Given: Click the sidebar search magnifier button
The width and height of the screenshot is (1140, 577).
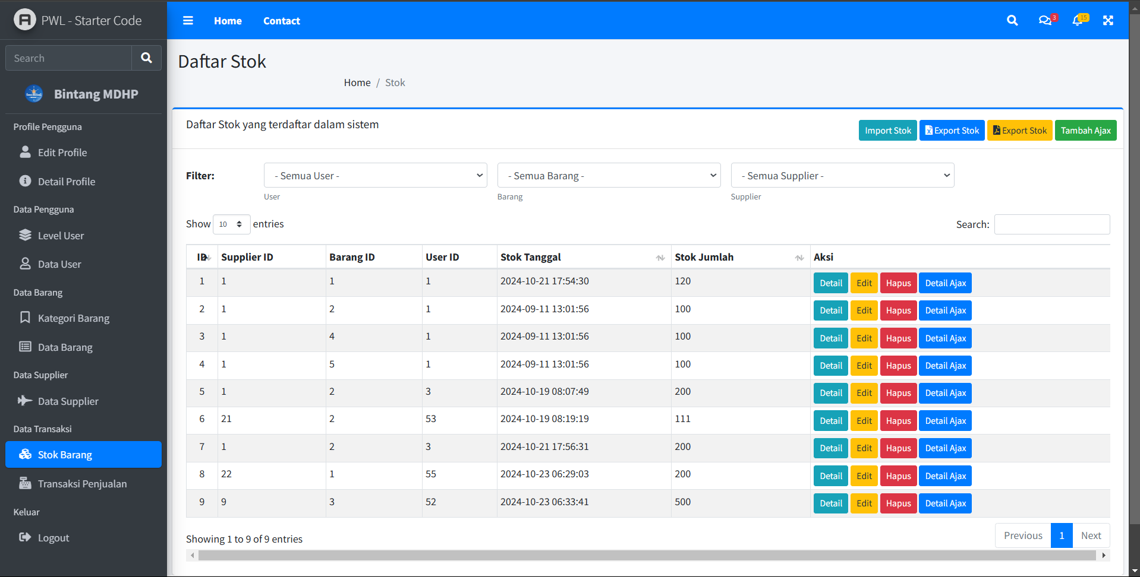Looking at the screenshot, I should pos(146,58).
